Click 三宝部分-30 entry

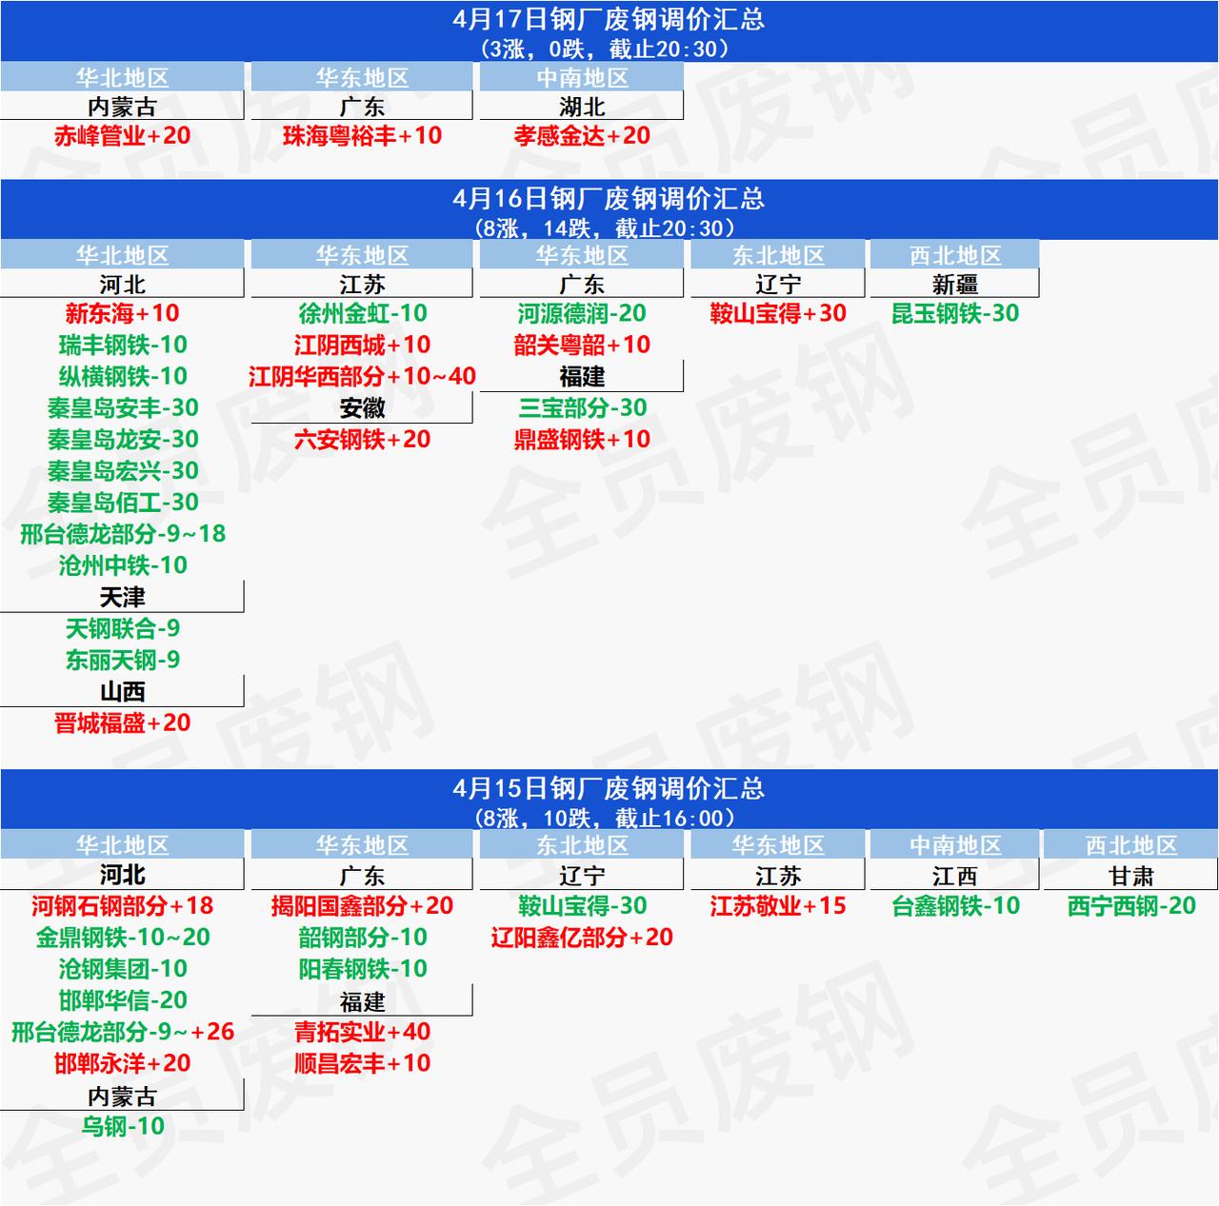582,407
